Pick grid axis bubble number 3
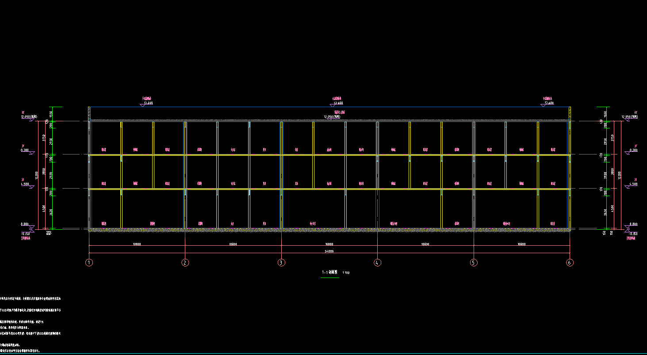 point(281,262)
